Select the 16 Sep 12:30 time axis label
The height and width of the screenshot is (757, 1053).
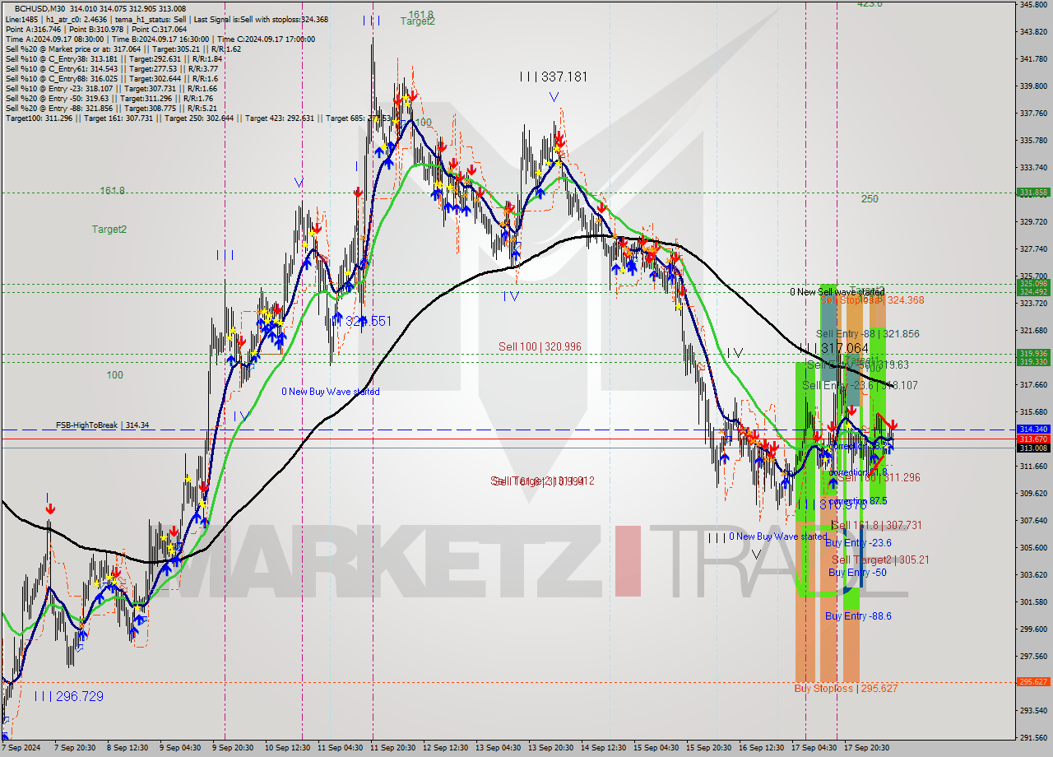click(x=761, y=748)
